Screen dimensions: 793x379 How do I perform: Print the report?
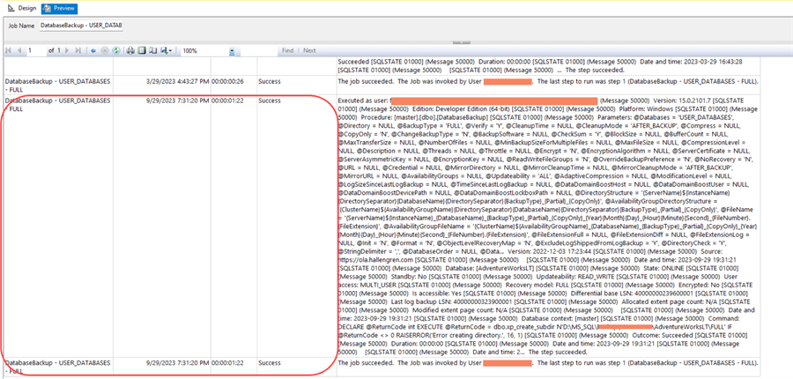pos(130,51)
